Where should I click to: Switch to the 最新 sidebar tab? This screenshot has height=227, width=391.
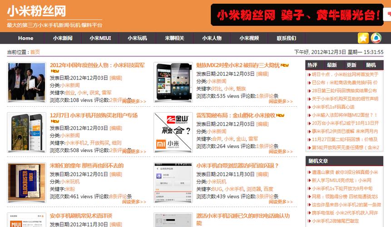click(x=332, y=65)
